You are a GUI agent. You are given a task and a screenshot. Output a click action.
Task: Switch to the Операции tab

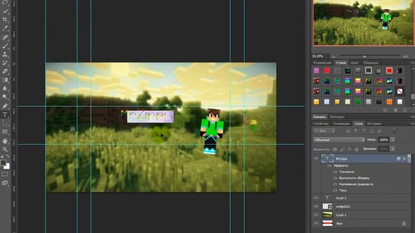341,124
